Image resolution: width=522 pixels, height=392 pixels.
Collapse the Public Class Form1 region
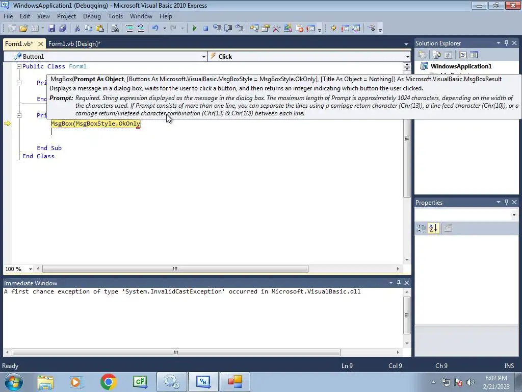coord(19,67)
